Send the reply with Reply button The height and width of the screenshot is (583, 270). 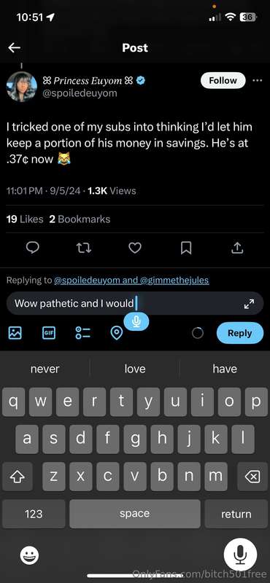point(240,333)
